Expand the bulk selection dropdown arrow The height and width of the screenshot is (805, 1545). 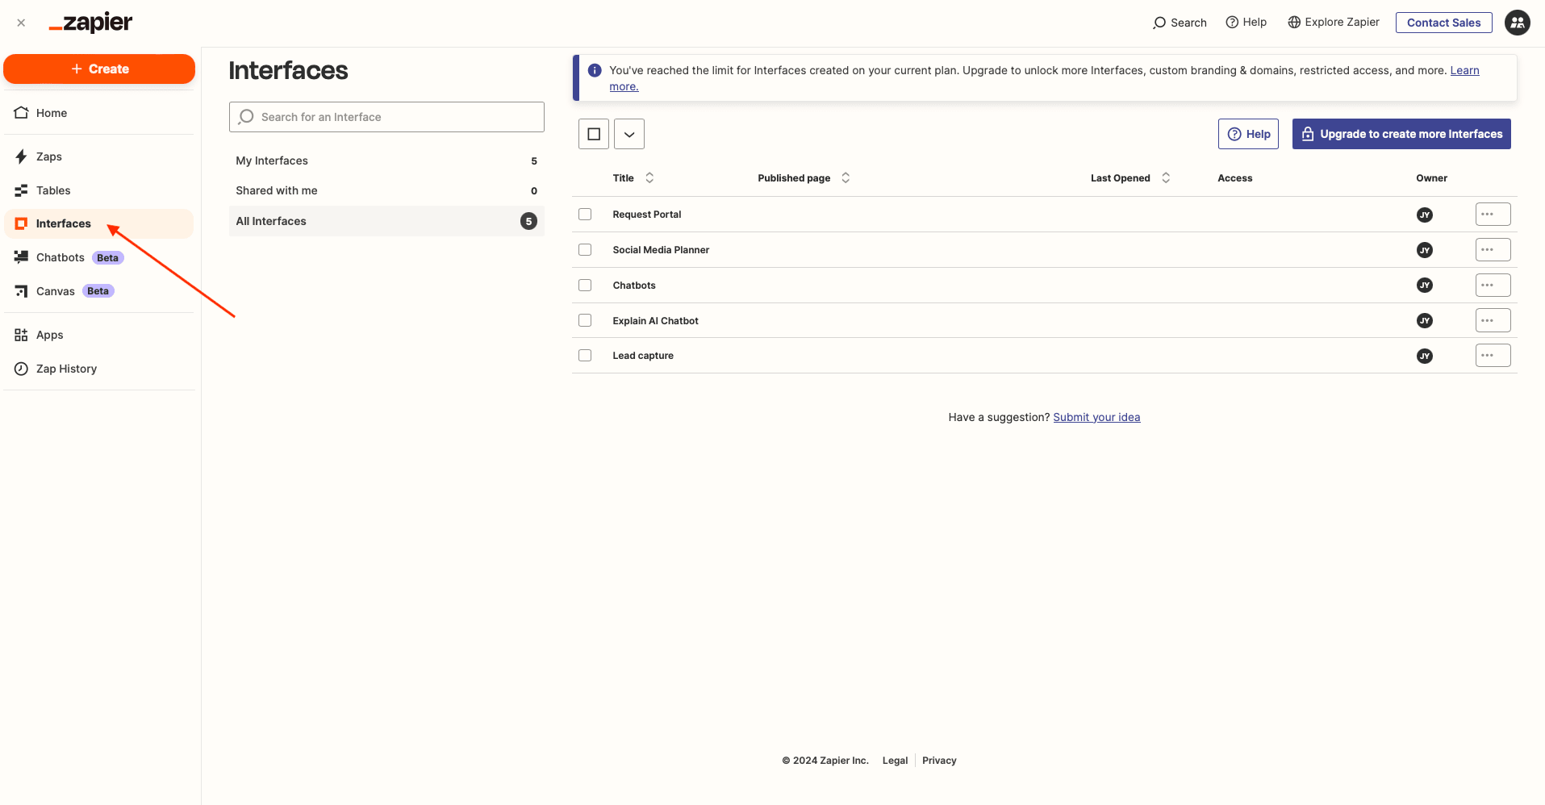tap(628, 133)
